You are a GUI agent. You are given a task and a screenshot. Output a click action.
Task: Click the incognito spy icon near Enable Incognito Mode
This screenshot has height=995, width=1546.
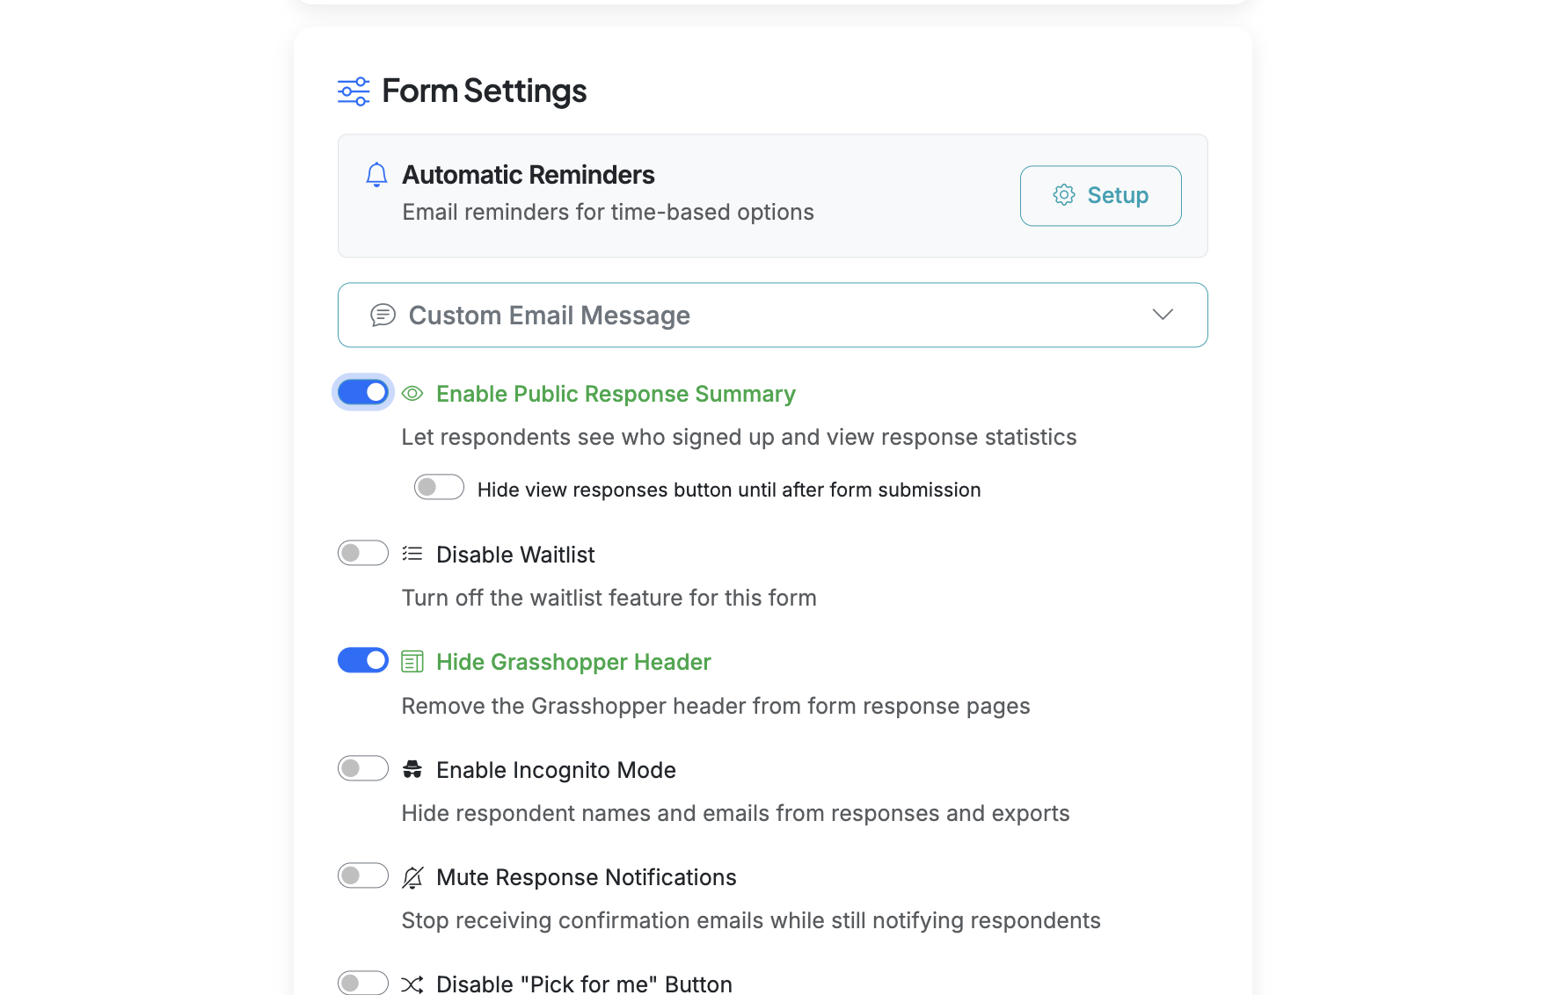coord(412,769)
